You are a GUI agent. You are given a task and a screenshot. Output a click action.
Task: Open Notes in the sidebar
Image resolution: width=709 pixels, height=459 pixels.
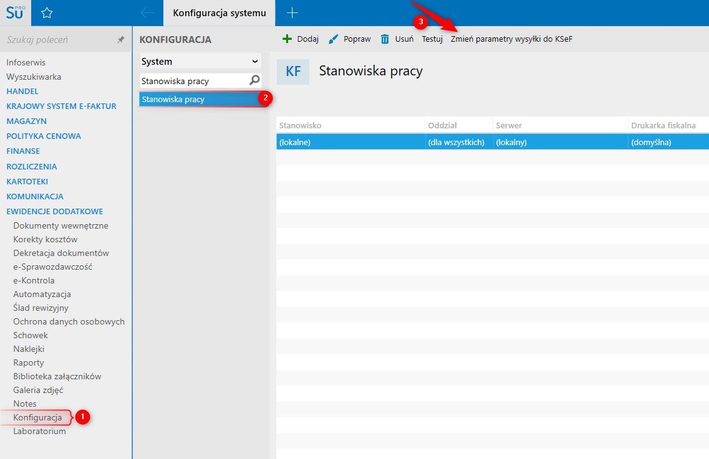25,404
